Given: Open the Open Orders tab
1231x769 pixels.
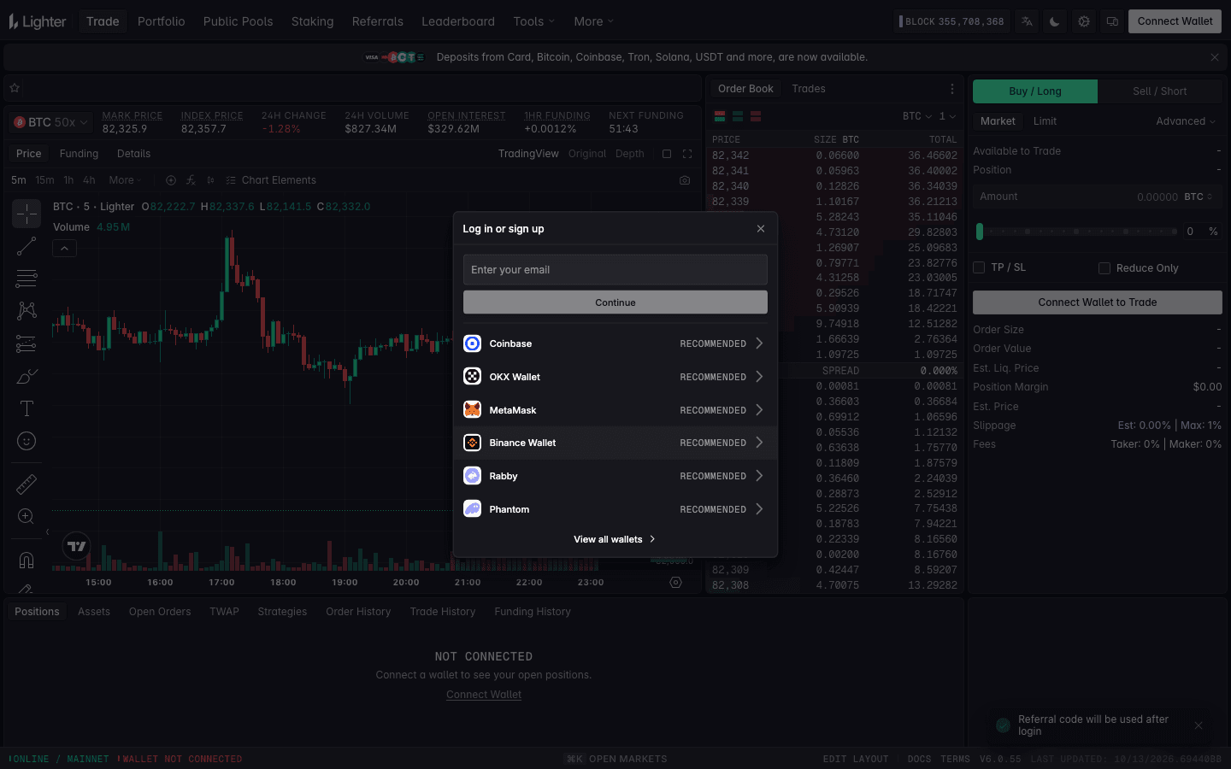Looking at the screenshot, I should [x=160, y=612].
